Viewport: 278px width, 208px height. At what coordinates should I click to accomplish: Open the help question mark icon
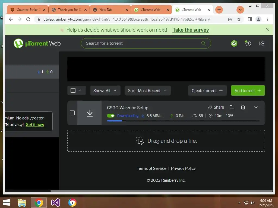click(248, 43)
